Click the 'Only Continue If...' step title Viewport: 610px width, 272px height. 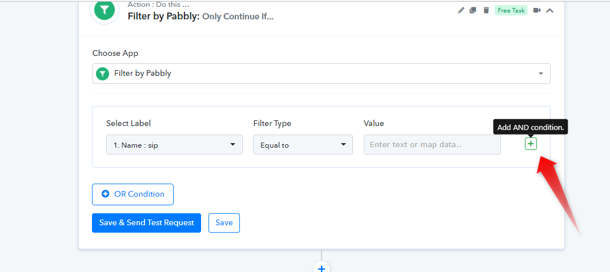(238, 17)
